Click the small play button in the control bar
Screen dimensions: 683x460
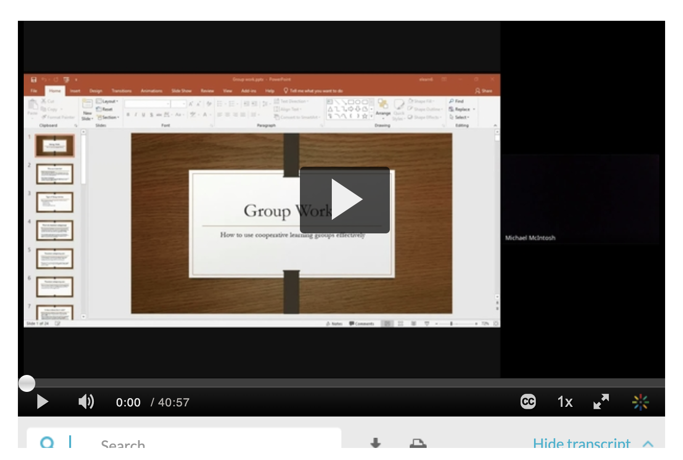[x=43, y=402]
